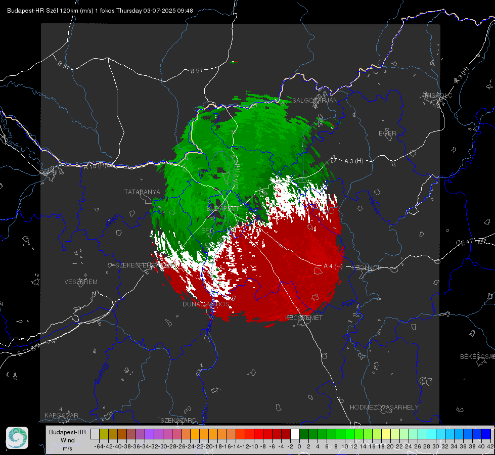Click the BUDAPEST city label
Image resolution: width=495 pixels, height=455 pixels.
(222, 209)
